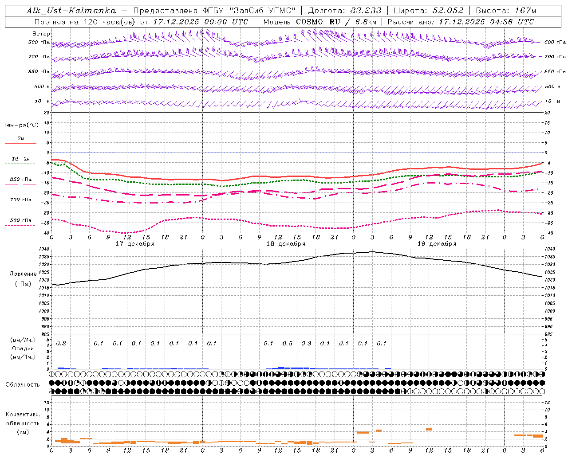
Task: Click the (мм/1ч.) precipitation unit label
Action: tap(23, 357)
